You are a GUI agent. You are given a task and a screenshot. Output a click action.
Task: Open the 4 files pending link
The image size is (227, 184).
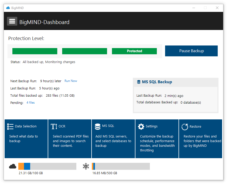pos(30,103)
